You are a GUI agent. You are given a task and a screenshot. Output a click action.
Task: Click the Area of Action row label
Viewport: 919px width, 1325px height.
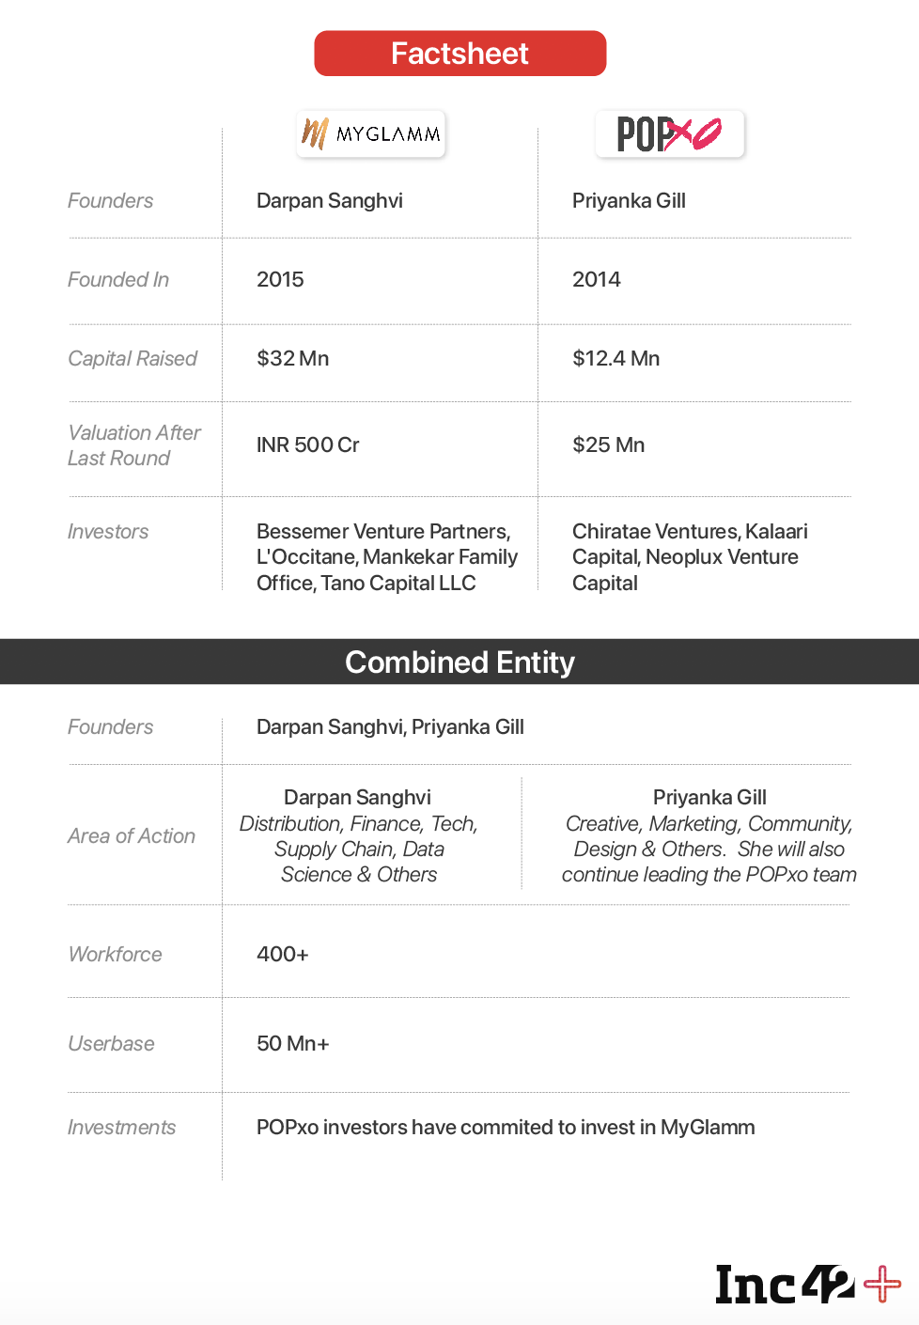[132, 836]
